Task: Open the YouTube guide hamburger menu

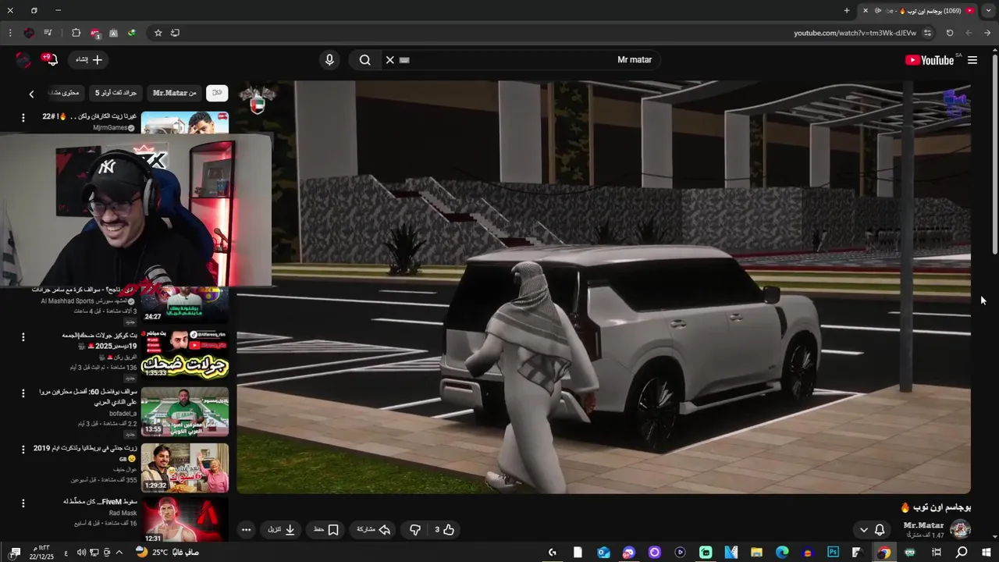Action: [972, 60]
